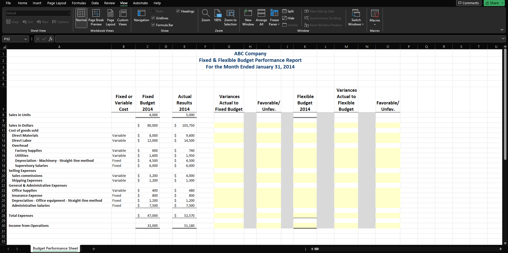Uncheck Formula Bar visibility
This screenshot has width=508, height=253.
(153, 25)
